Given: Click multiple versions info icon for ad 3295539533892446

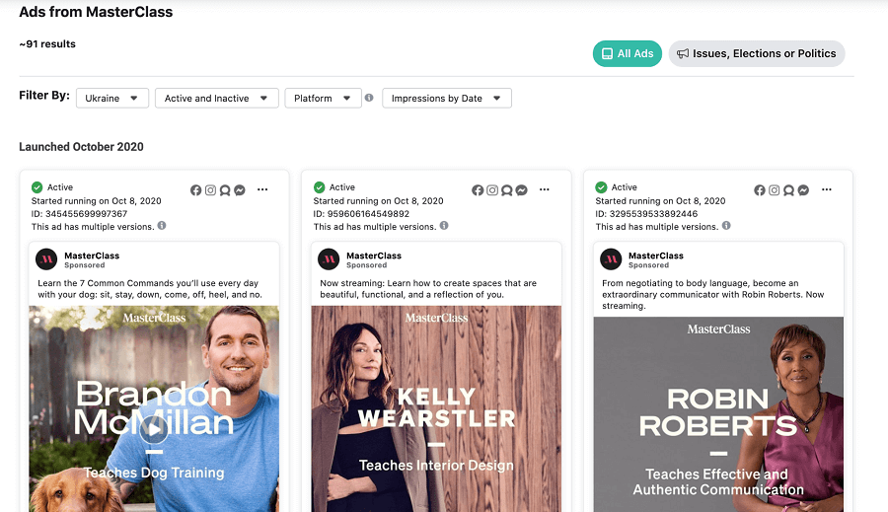Looking at the screenshot, I should point(726,225).
